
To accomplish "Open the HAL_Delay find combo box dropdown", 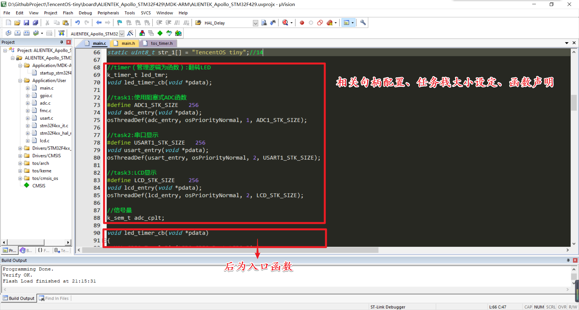I will pos(255,23).
